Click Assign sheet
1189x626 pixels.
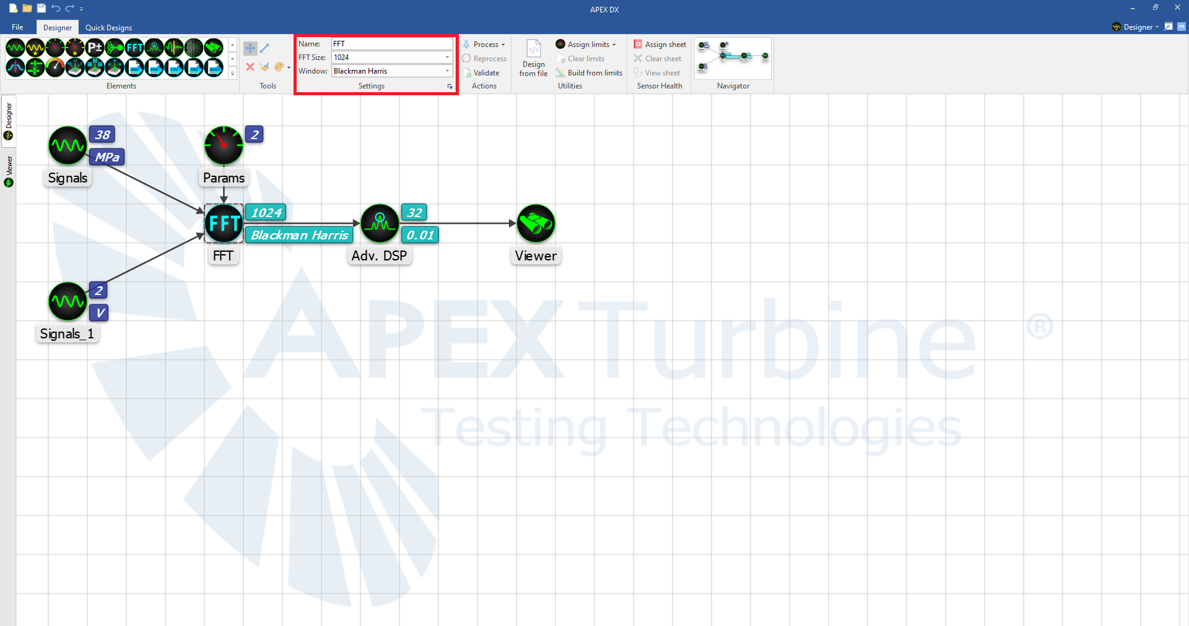[660, 45]
